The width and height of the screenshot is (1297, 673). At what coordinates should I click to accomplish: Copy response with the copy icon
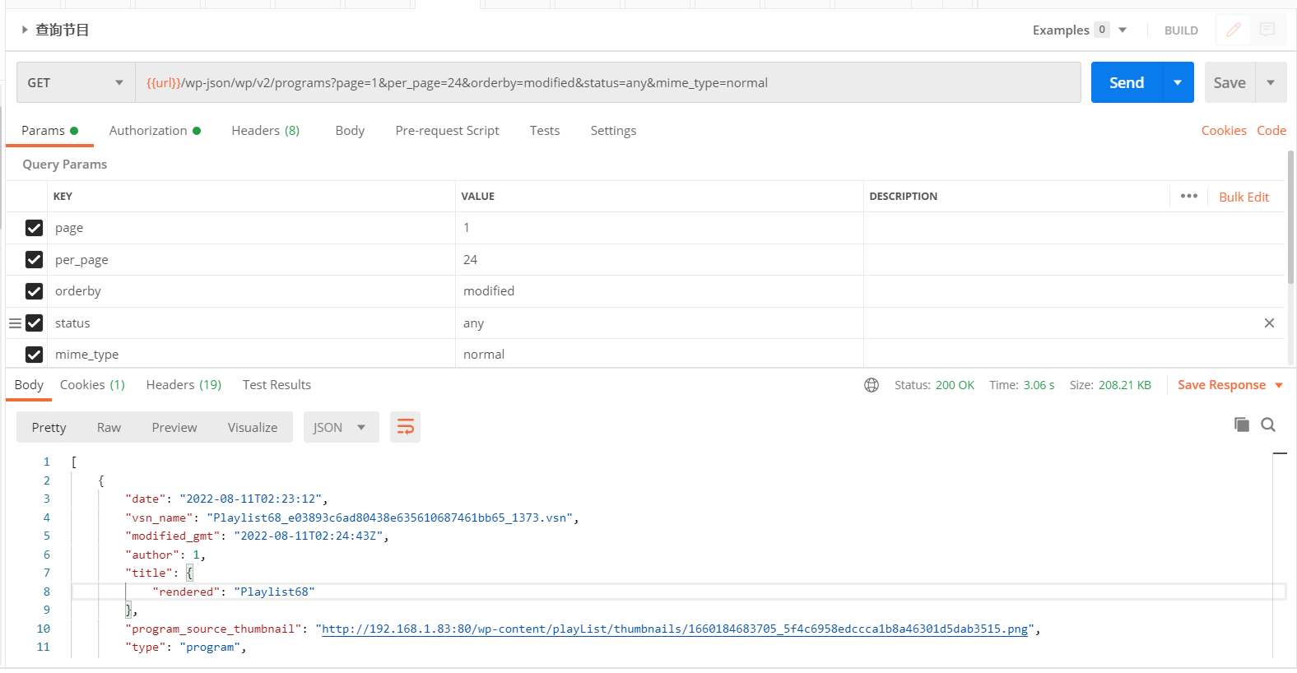pyautogui.click(x=1241, y=425)
